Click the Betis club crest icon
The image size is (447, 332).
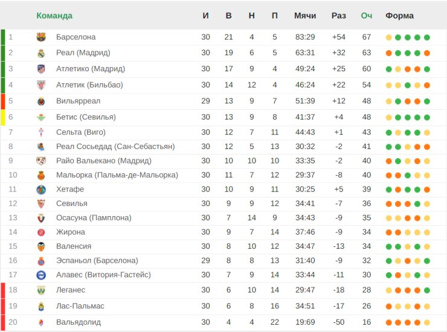click(41, 117)
